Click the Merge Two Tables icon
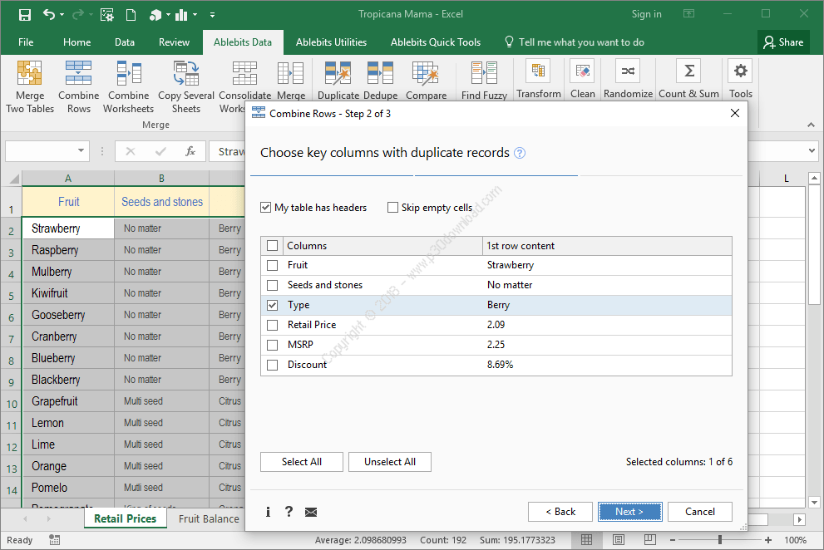Image resolution: width=824 pixels, height=550 pixels. coord(30,75)
